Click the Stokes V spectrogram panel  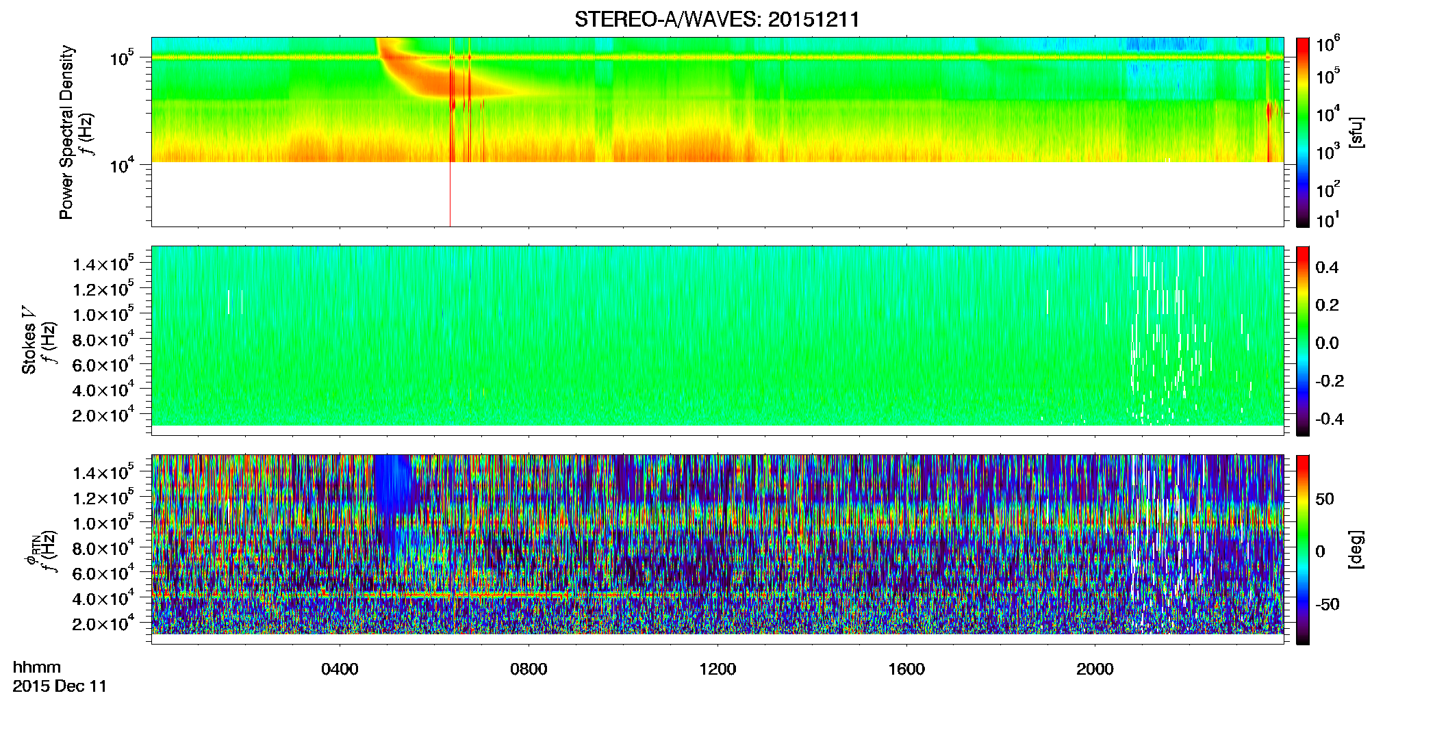tap(717, 341)
